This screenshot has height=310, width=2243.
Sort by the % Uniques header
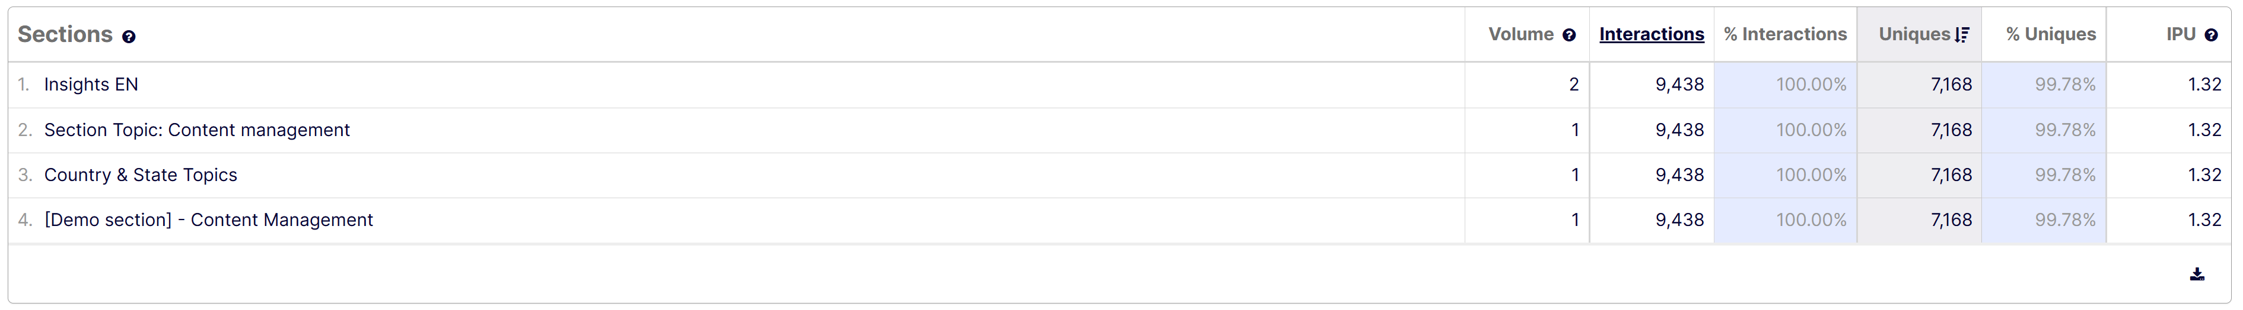(x=2051, y=35)
